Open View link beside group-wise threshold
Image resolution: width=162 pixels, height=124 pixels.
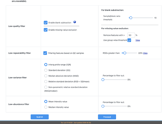click(138, 40)
